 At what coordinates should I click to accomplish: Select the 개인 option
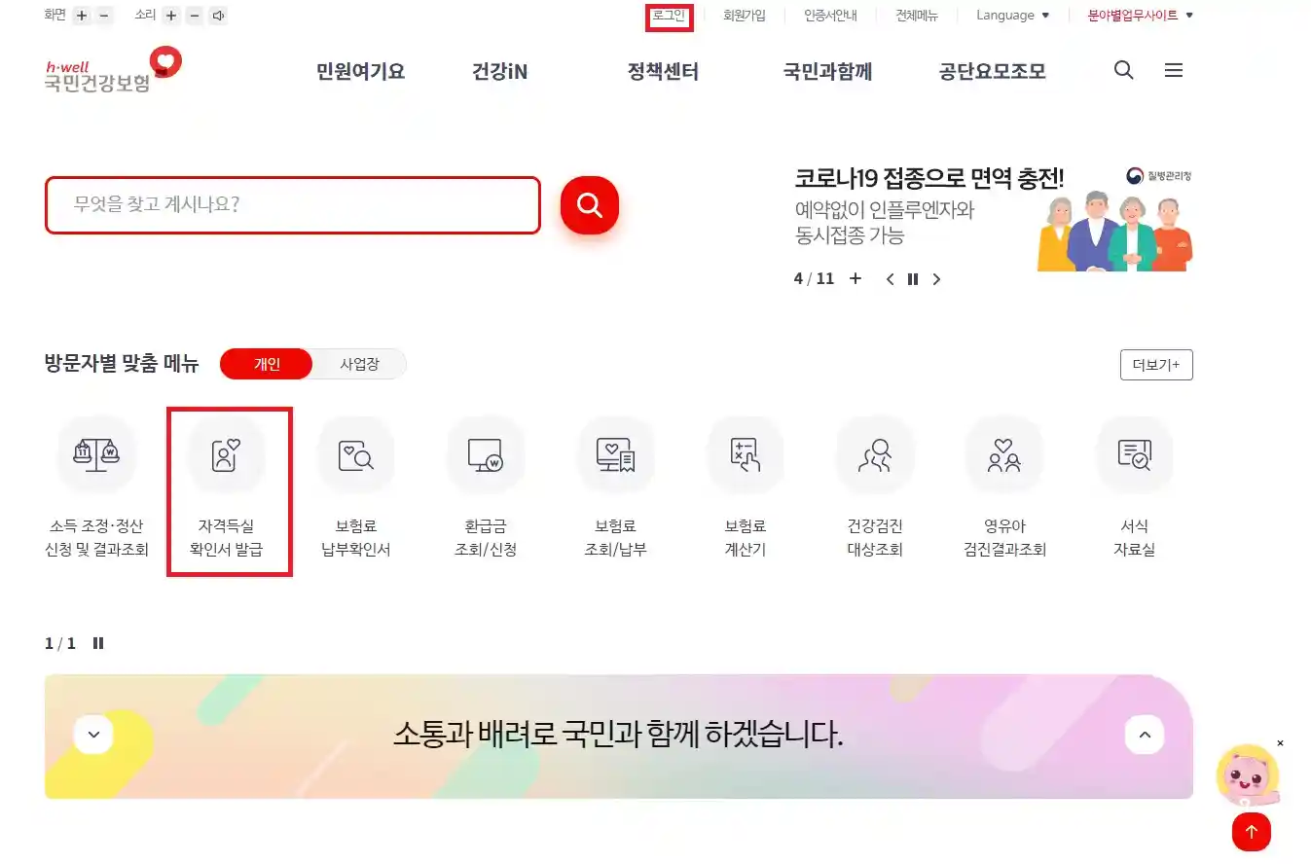point(266,364)
